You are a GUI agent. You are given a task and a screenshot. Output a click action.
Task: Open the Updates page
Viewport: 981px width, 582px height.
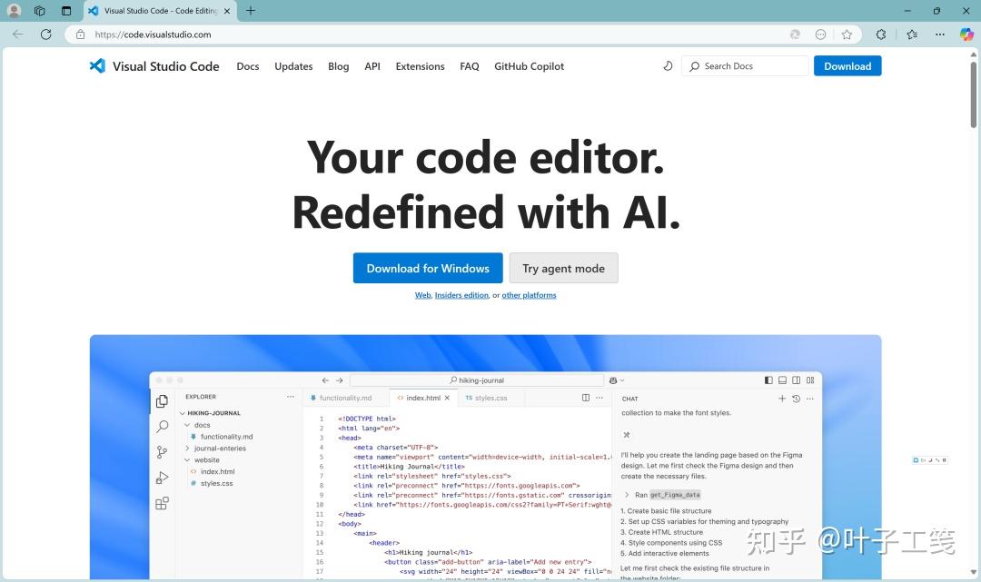(x=293, y=66)
